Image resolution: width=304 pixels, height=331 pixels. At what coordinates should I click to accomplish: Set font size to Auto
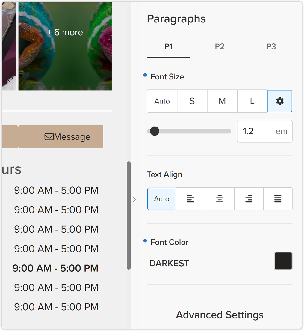162,101
